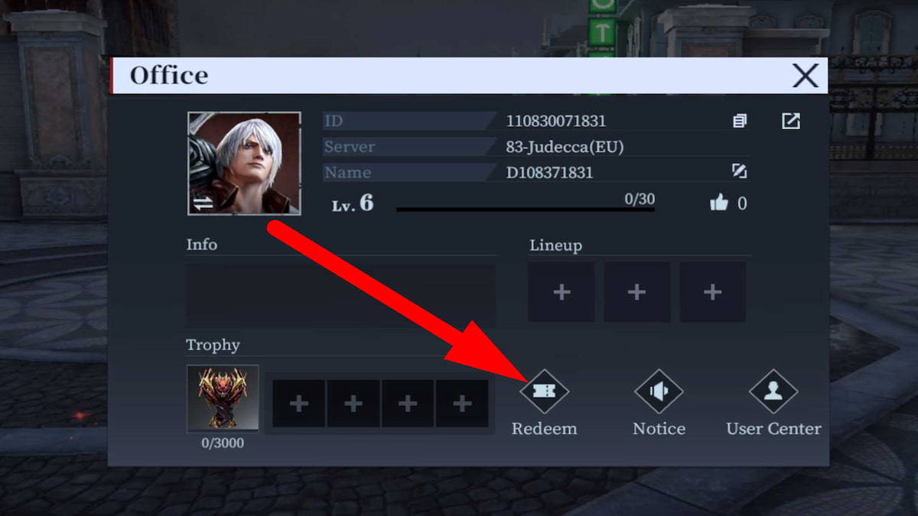The height and width of the screenshot is (516, 918).
Task: Open the User Center profile icon
Action: click(x=773, y=392)
